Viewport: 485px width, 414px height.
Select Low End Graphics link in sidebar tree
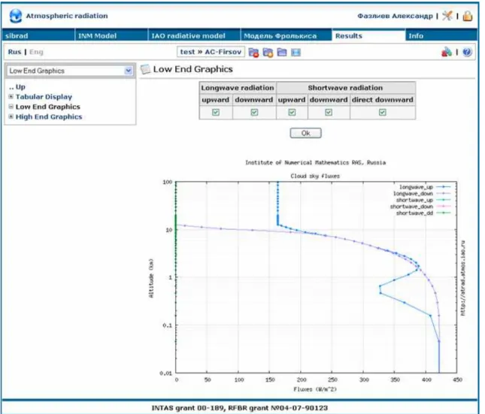(48, 107)
